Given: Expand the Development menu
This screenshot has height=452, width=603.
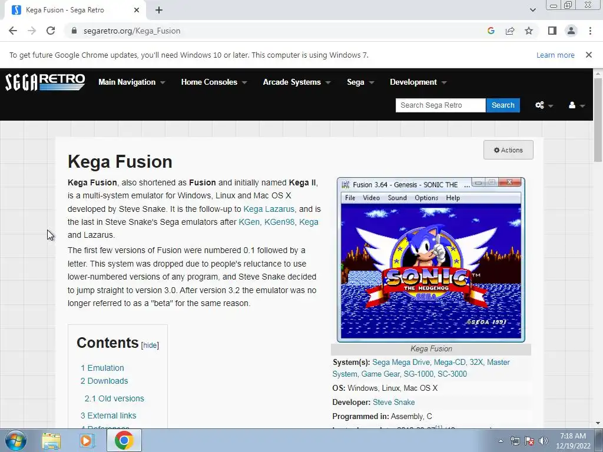Looking at the screenshot, I should click(x=418, y=82).
